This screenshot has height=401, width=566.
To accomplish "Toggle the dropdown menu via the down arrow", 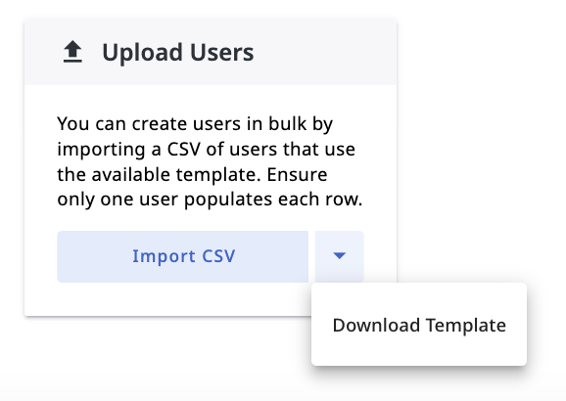I will [x=340, y=256].
